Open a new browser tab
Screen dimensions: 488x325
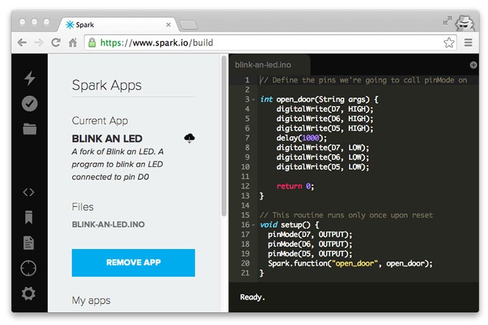click(189, 25)
